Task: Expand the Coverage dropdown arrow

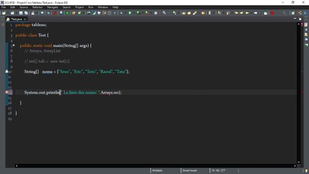Action: pyautogui.click(x=142, y=13)
